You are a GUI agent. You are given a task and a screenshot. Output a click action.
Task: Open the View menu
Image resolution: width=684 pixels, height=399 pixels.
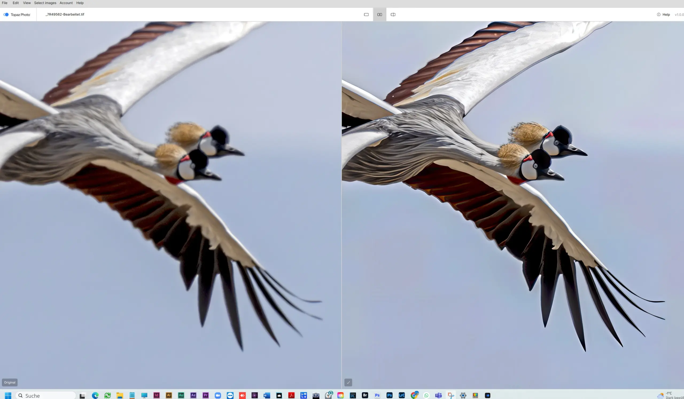point(27,3)
